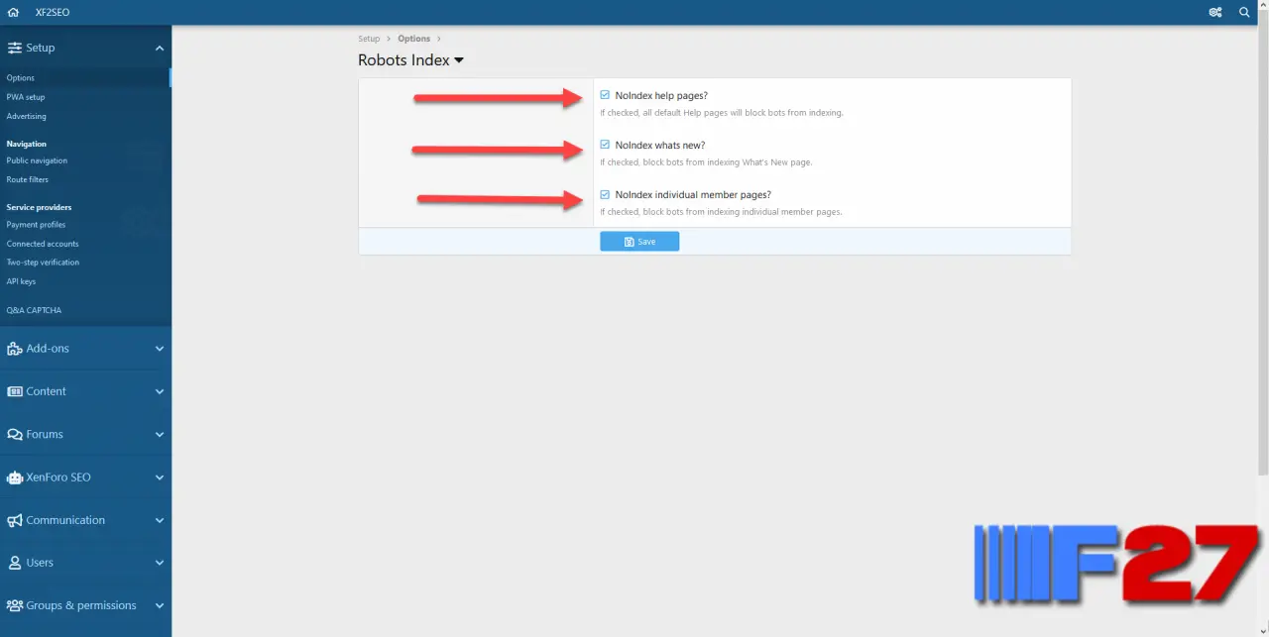The height and width of the screenshot is (637, 1269).
Task: Toggle the NoIndex whats new checkbox
Action: (605, 145)
